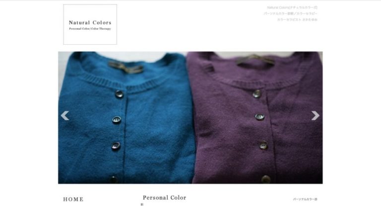Click the blue cardigan in the slideshow
This screenshot has width=381, height=206.
[x=124, y=118]
